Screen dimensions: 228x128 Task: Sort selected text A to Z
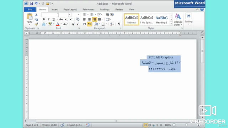112,24
